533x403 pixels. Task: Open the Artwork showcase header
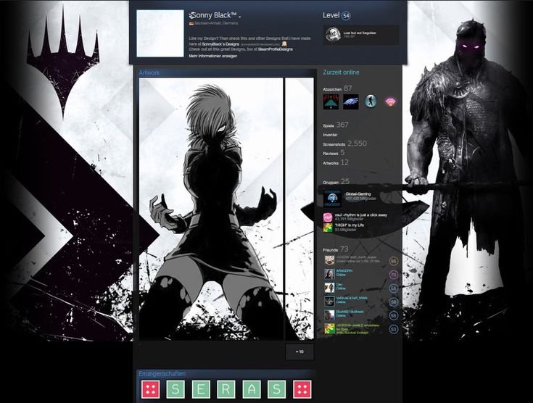tap(149, 72)
